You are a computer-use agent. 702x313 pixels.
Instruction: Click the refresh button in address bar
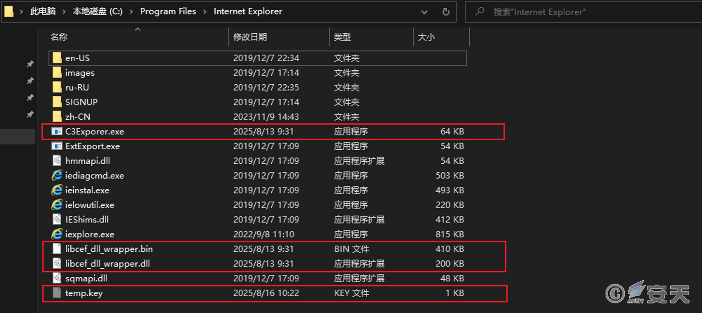click(x=446, y=12)
